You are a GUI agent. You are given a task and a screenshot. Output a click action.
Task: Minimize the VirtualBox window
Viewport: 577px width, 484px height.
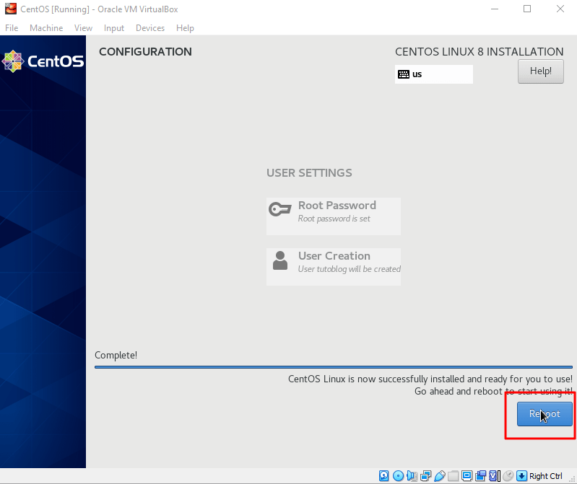495,9
